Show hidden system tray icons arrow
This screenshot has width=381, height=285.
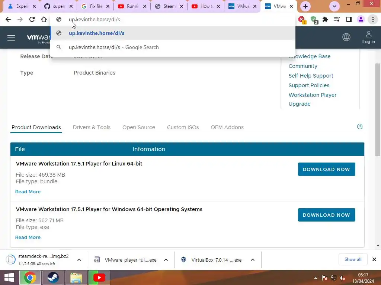(x=316, y=278)
